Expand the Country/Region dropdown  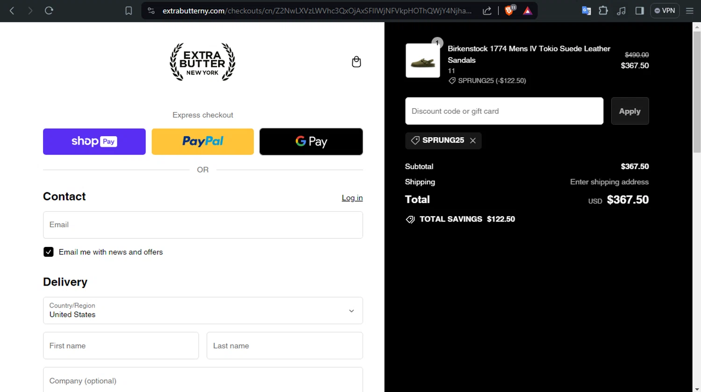203,310
